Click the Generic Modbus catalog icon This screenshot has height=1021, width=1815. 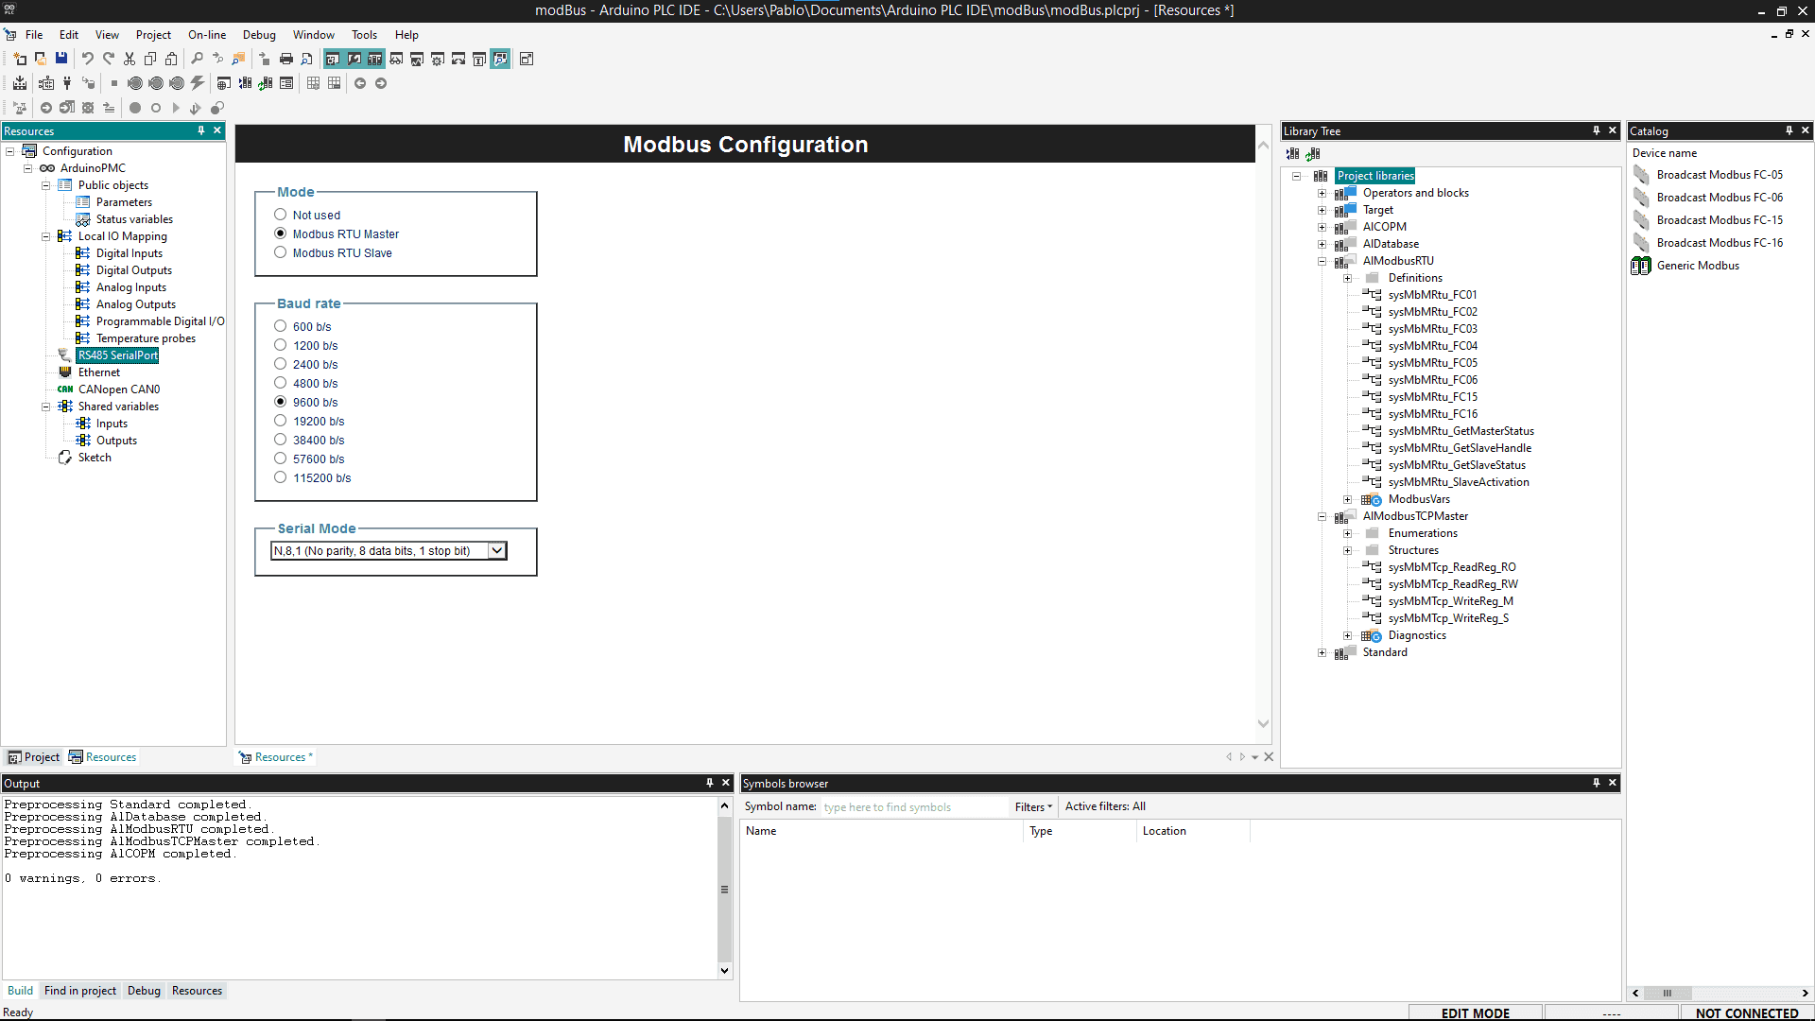[1641, 266]
